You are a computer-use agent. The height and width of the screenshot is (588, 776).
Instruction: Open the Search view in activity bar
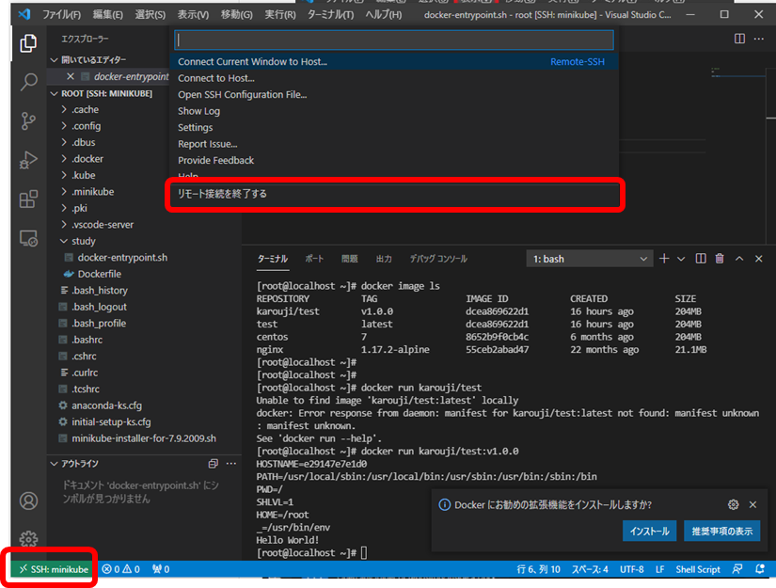coord(28,82)
